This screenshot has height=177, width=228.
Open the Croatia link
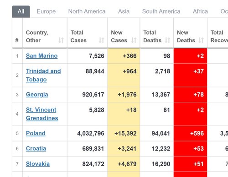coord(36,148)
